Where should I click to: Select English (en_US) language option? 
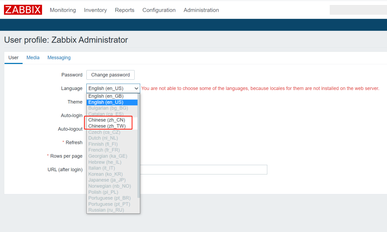(x=112, y=102)
